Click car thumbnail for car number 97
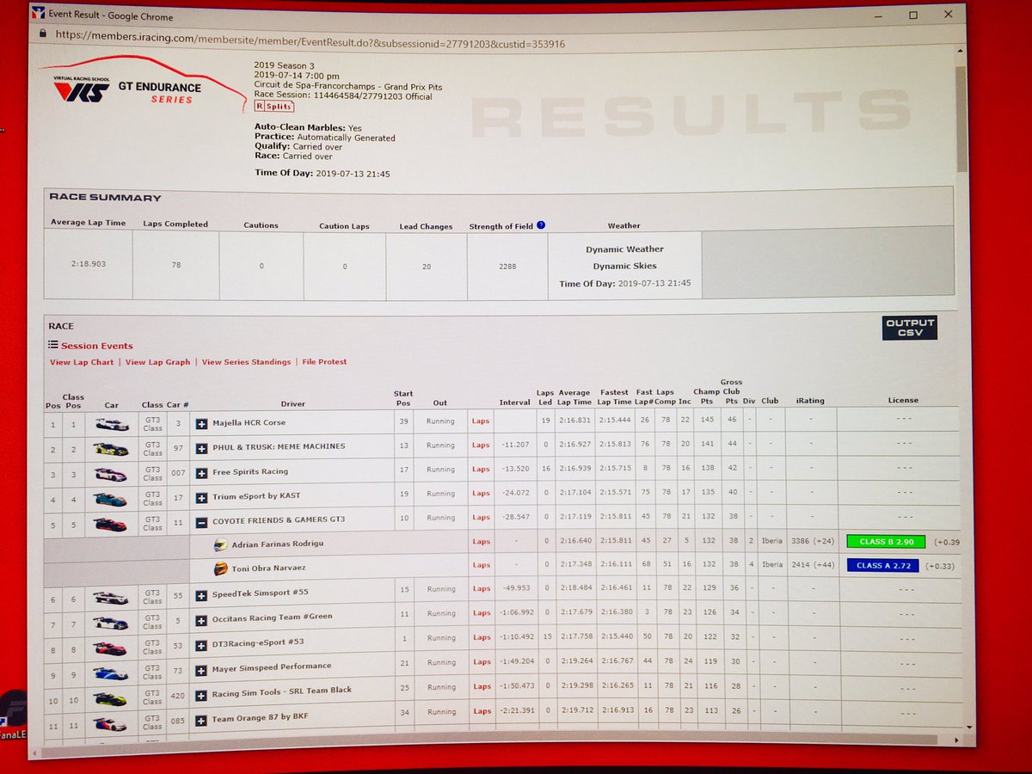This screenshot has height=774, width=1032. pyautogui.click(x=112, y=449)
